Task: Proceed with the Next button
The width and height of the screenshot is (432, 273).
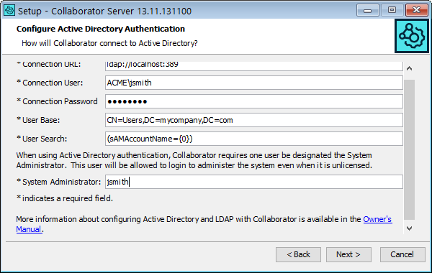Action: click(x=348, y=254)
